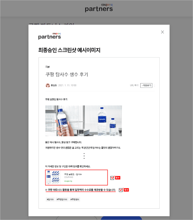Click the sentence starting 저렴하지만 생수 맛이
The height and width of the screenshot is (220, 193).
tap(83, 148)
